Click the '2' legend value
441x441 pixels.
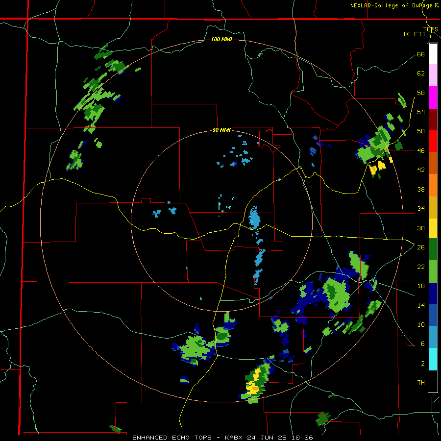click(423, 364)
